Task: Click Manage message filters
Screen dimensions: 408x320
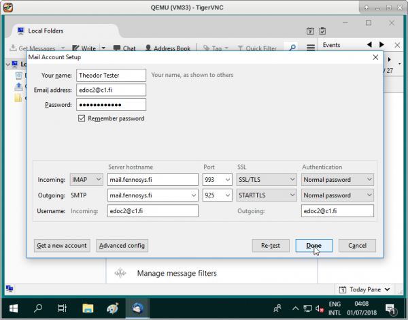Action: coord(177,273)
